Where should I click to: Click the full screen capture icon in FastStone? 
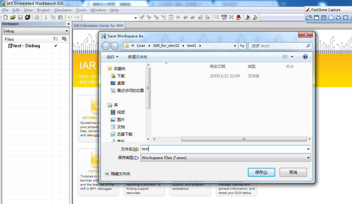tap(346, 17)
